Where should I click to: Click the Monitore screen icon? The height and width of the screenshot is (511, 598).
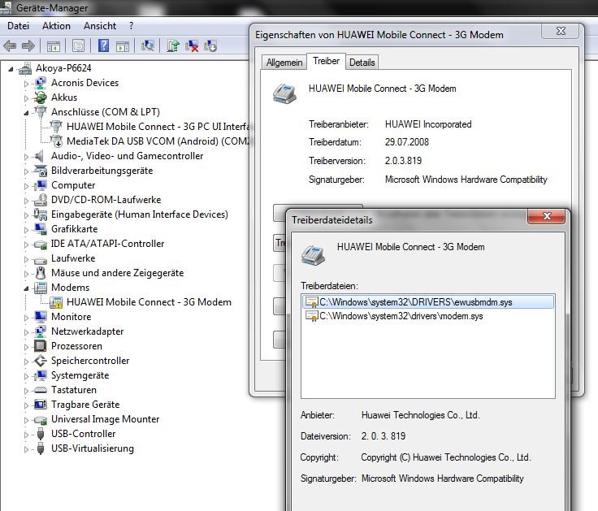41,317
